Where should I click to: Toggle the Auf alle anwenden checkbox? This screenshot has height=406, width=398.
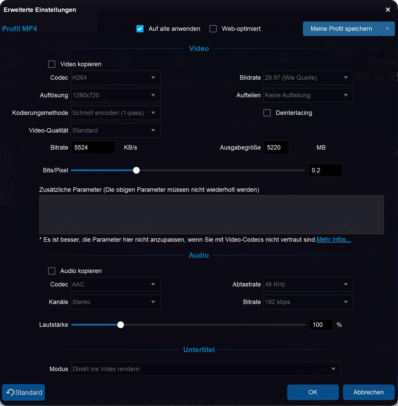click(140, 29)
